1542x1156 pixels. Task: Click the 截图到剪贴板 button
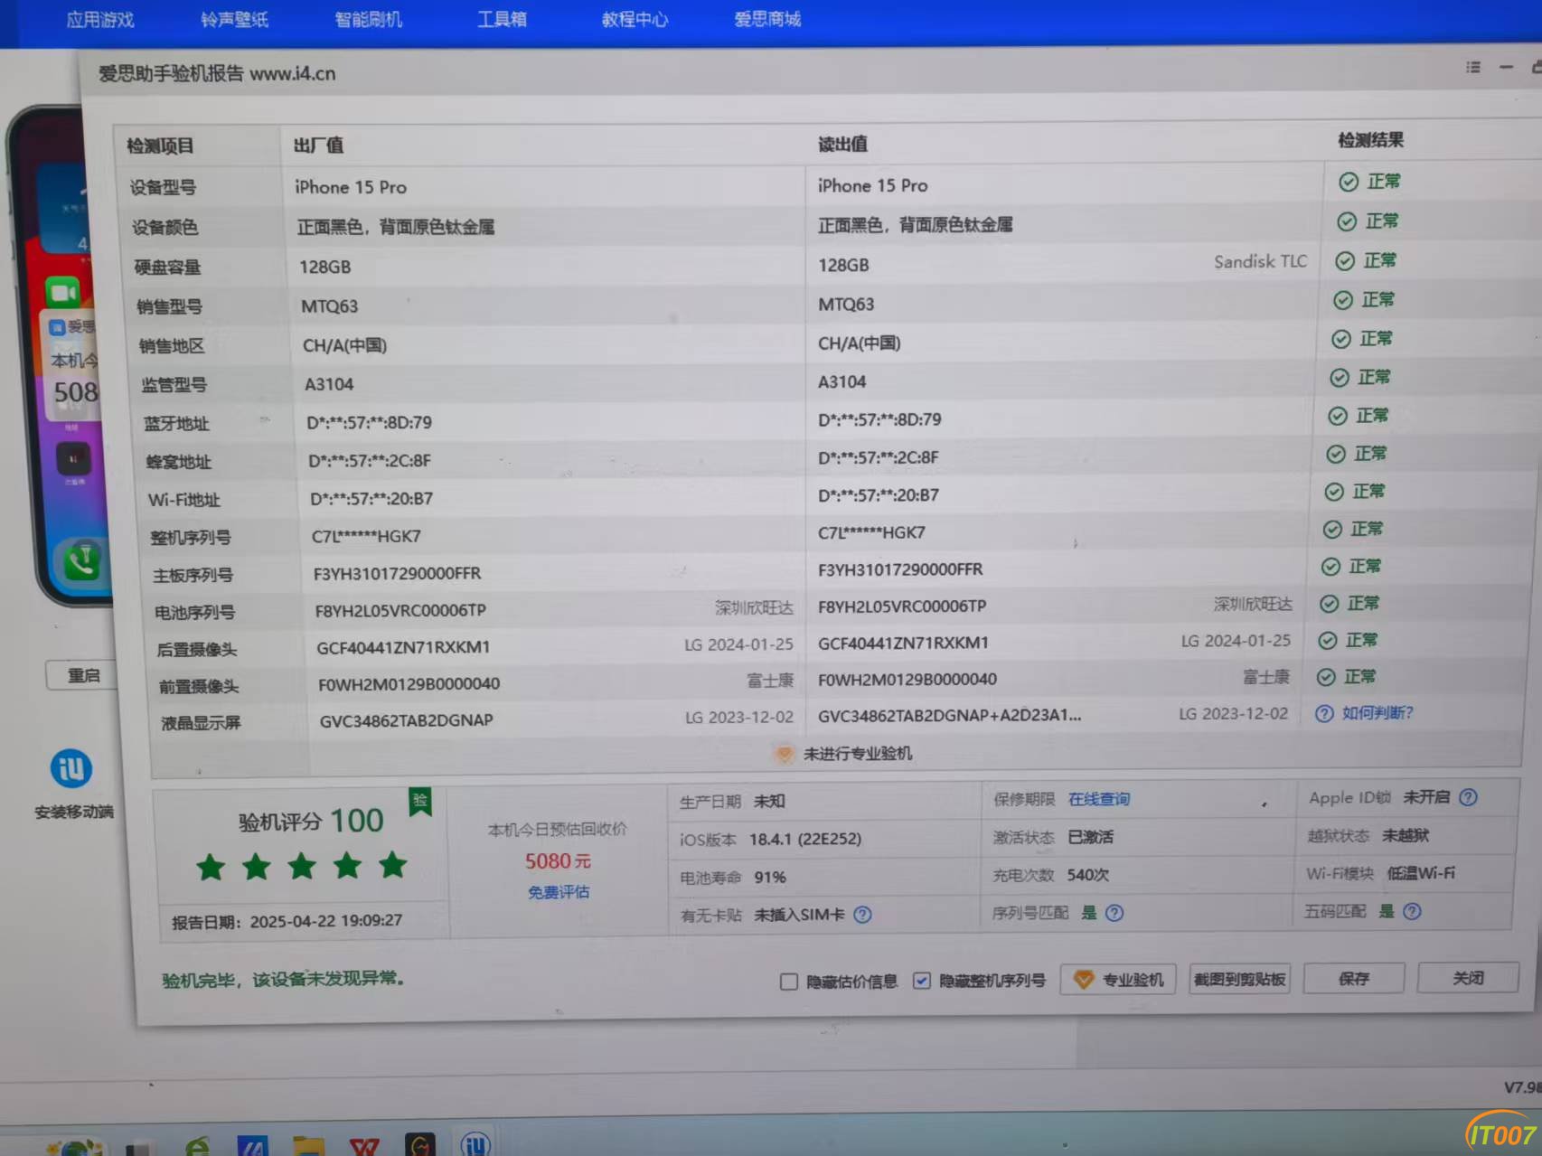1239,979
